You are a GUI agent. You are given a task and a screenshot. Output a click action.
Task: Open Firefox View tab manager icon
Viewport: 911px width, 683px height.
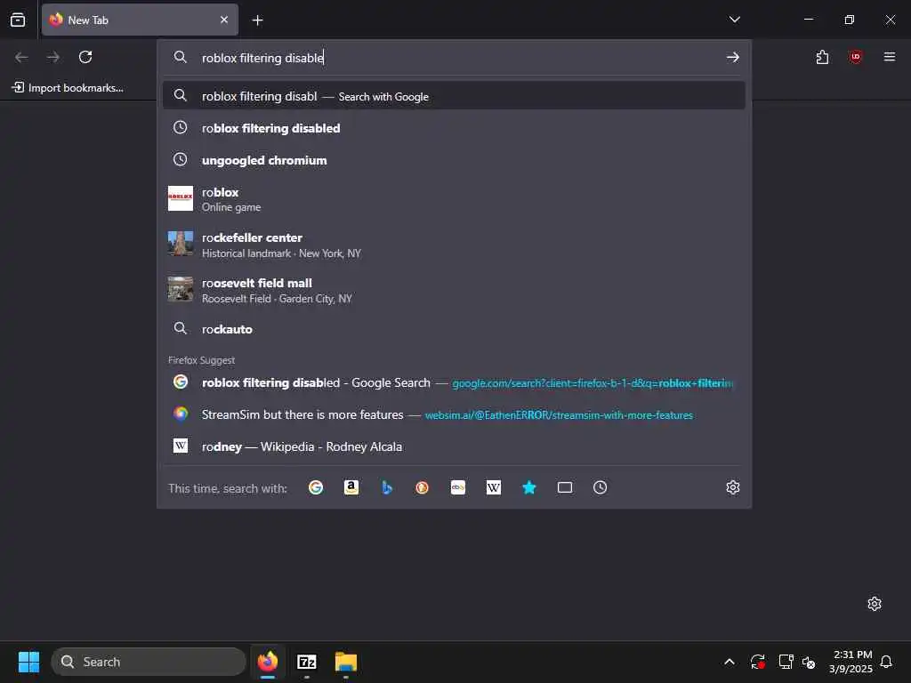(x=18, y=20)
